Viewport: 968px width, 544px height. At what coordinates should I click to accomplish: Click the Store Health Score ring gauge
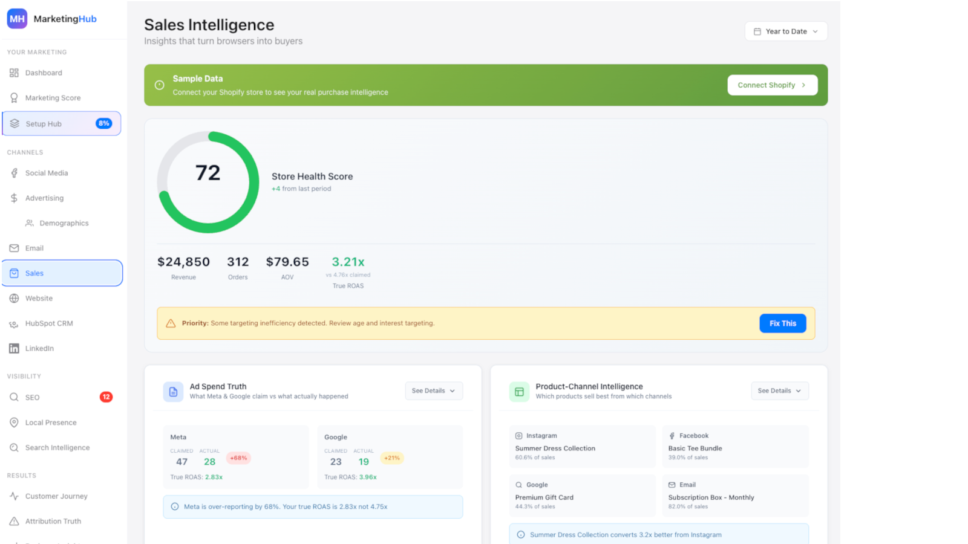coord(208,182)
